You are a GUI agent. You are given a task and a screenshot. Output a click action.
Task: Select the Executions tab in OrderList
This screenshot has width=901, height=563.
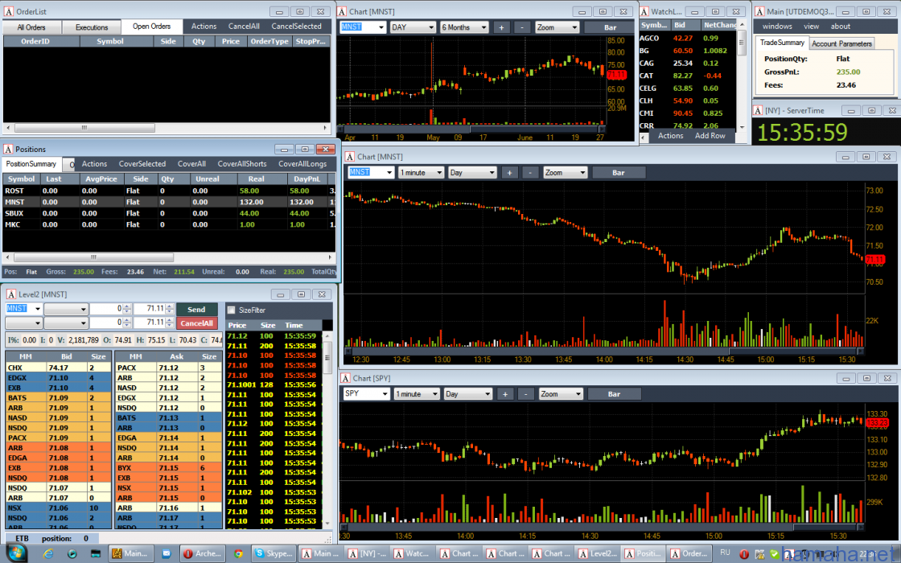click(x=92, y=27)
